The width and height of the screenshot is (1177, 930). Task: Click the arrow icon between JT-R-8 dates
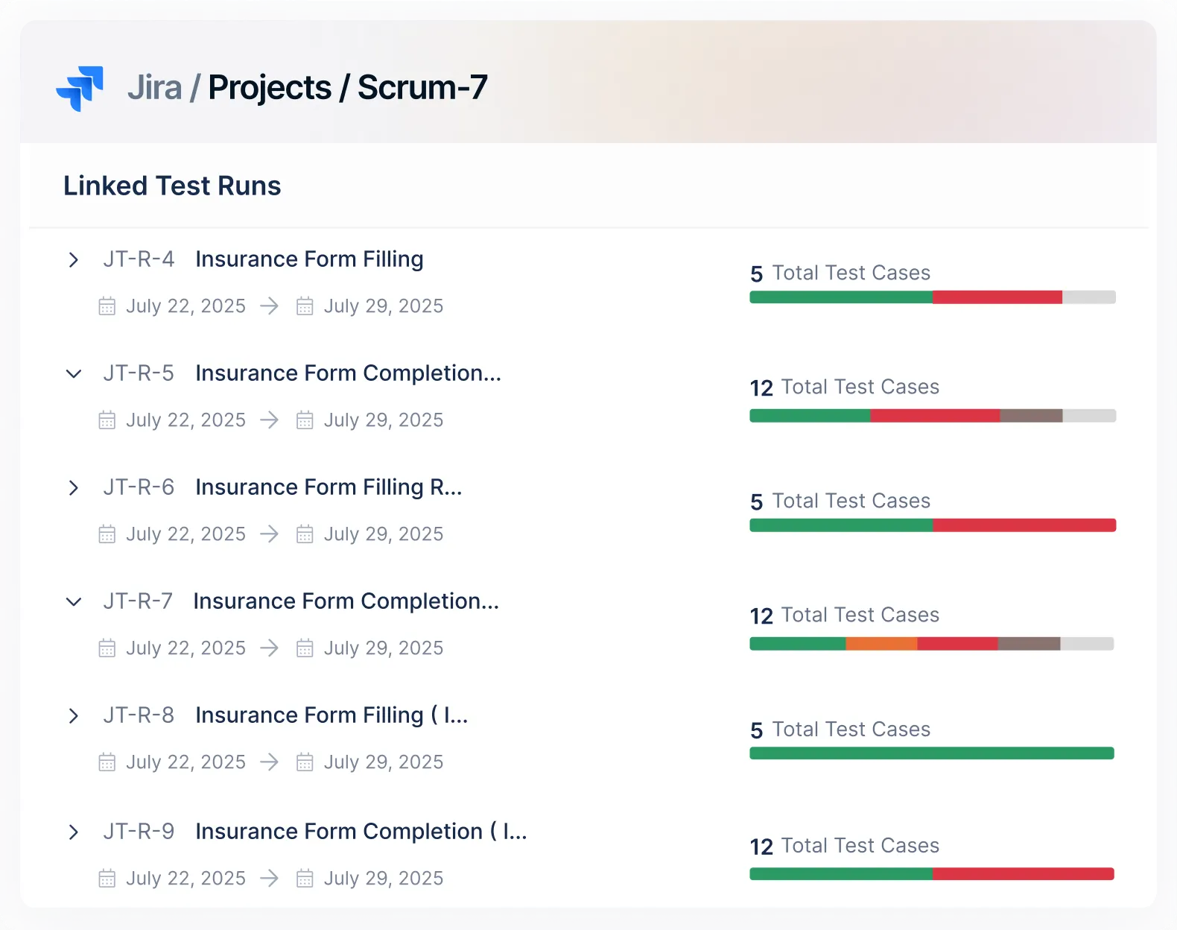pyautogui.click(x=269, y=762)
